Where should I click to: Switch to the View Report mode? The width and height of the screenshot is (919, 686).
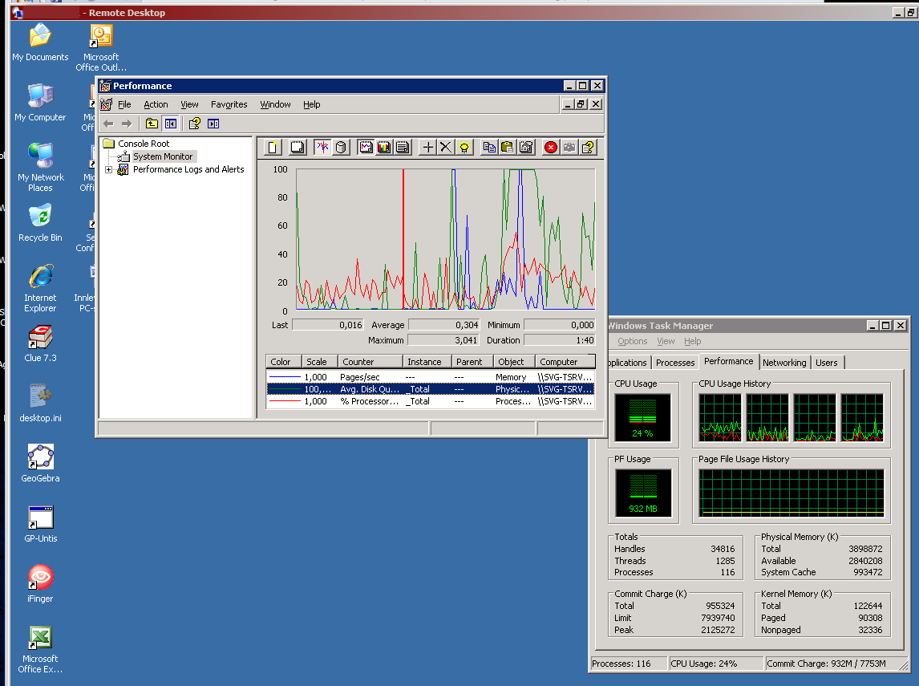(403, 147)
